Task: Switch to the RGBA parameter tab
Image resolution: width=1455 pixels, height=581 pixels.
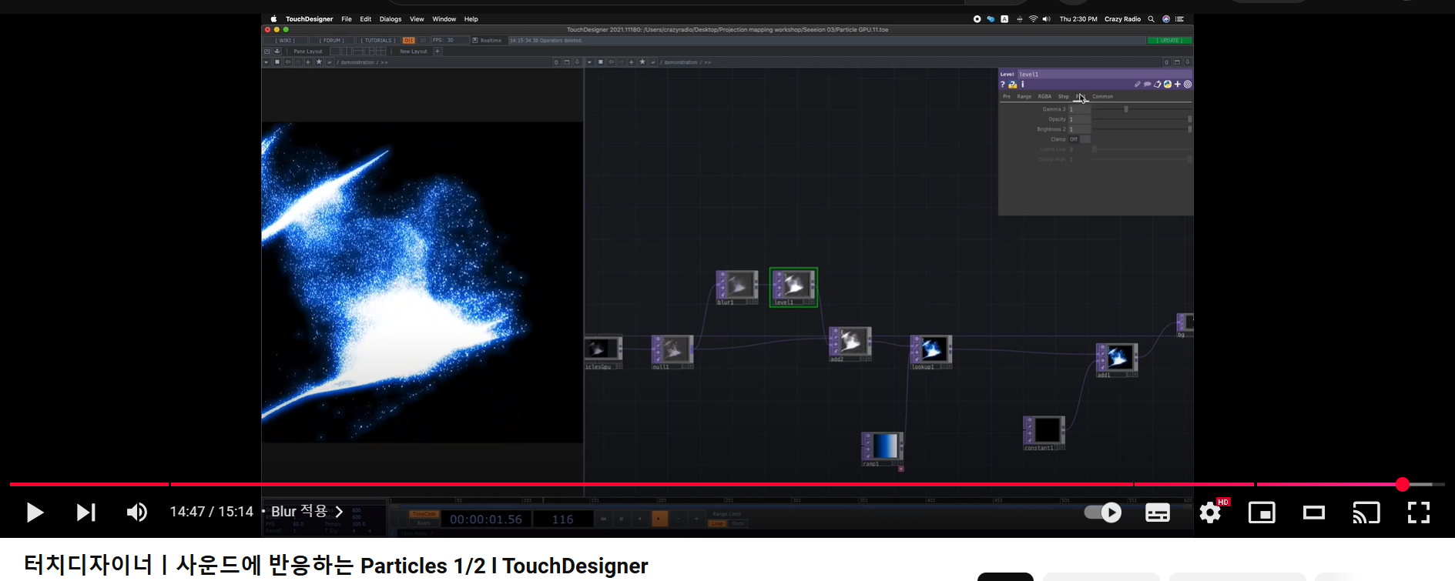Action: click(x=1044, y=97)
